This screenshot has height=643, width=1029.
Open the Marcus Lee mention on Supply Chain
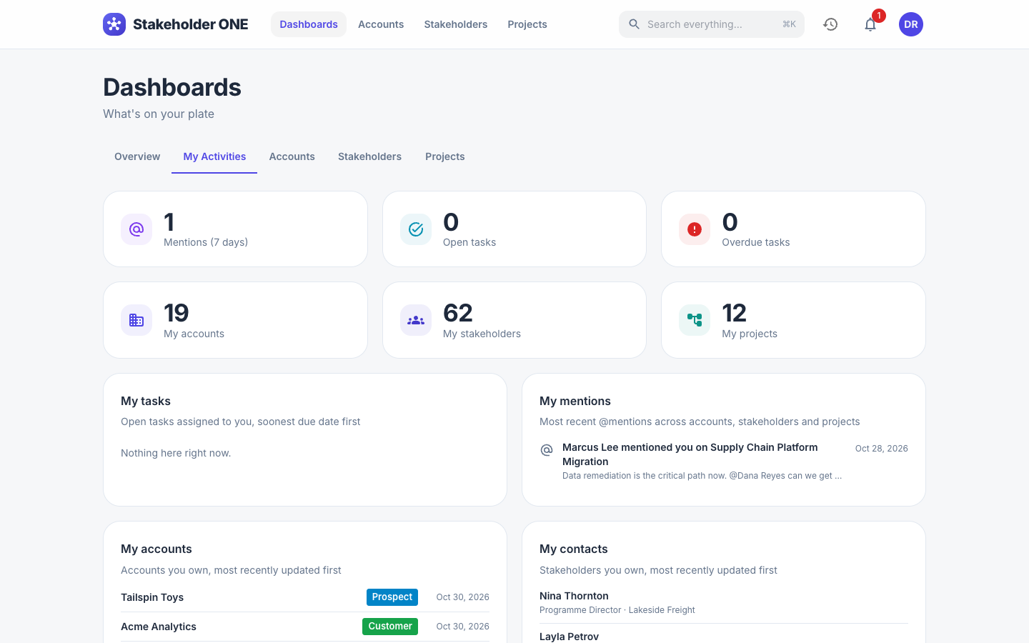[724, 461]
